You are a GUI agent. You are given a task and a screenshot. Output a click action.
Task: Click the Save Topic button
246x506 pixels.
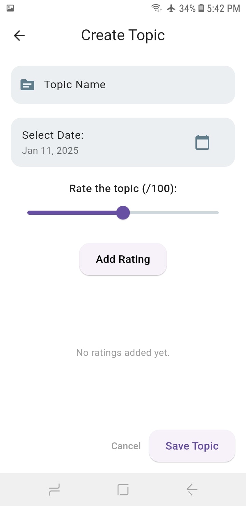192,446
